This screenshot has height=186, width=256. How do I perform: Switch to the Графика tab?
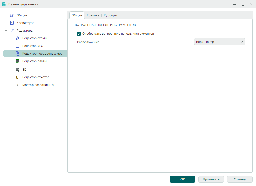93,15
